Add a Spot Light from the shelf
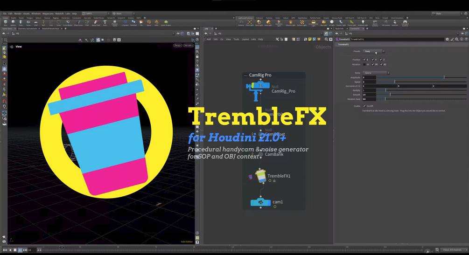The image size is (469, 255). click(x=259, y=23)
